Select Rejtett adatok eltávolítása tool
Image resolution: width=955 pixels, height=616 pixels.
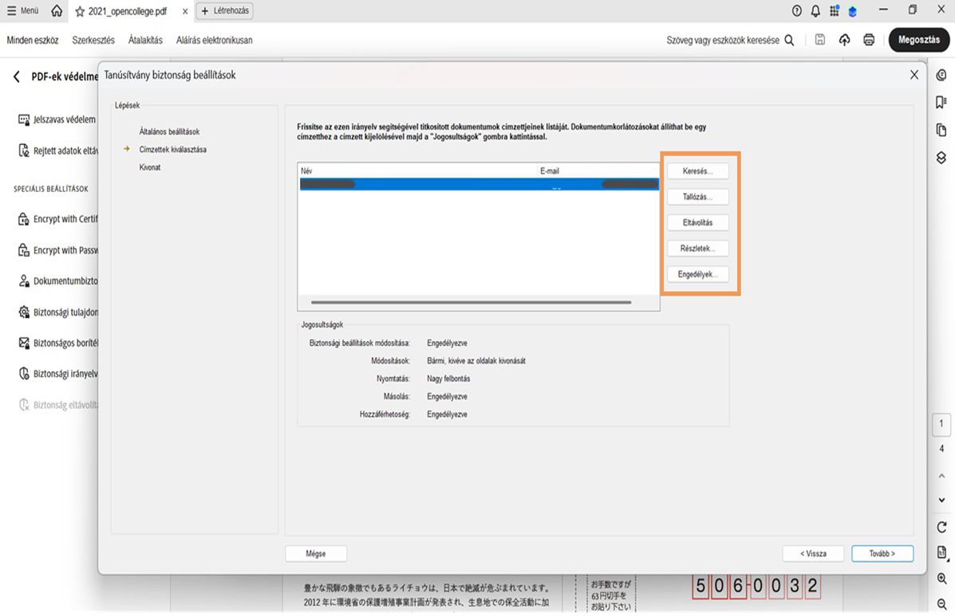pos(57,150)
